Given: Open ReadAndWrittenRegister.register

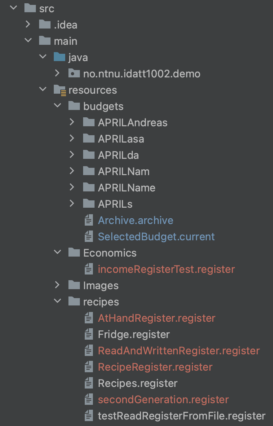Looking at the screenshot, I should tap(179, 351).
